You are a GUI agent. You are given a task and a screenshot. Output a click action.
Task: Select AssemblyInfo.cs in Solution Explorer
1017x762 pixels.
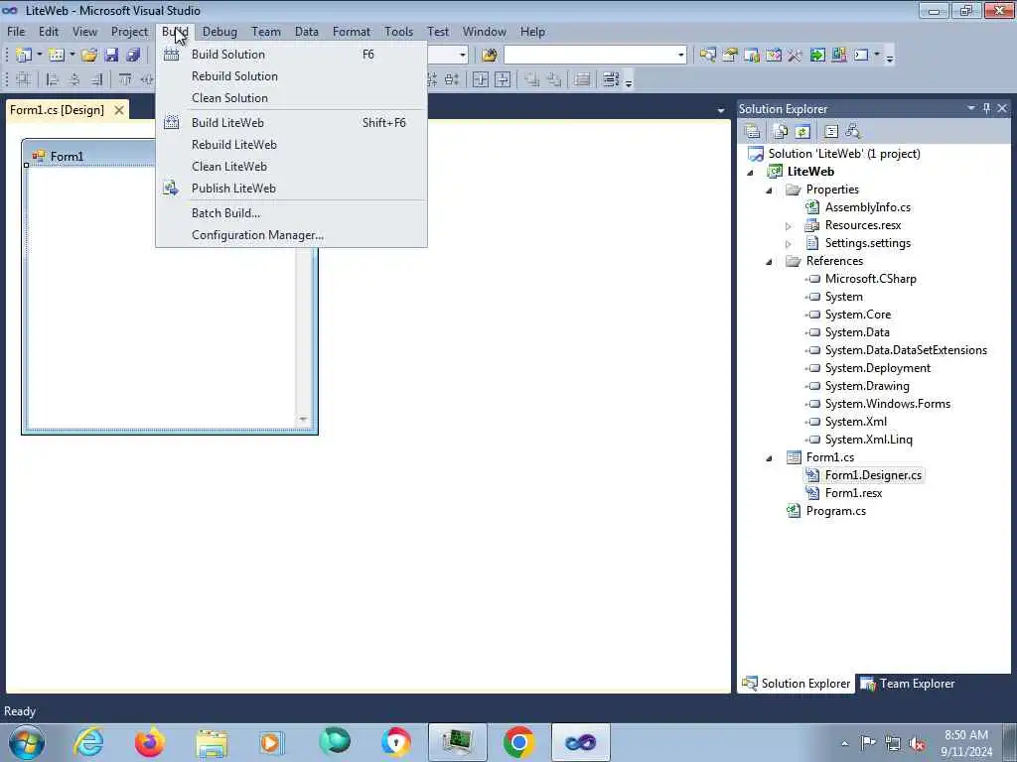[867, 207]
